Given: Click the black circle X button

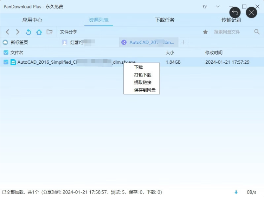Looking at the screenshot, I should tap(251, 12).
